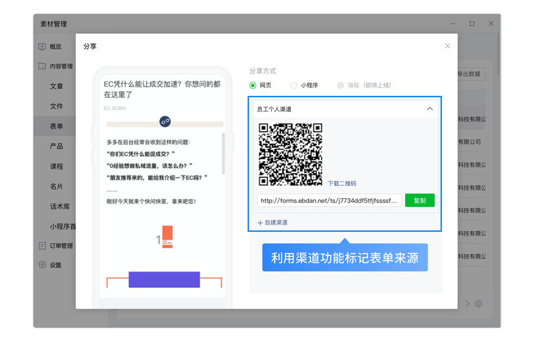
Task: Click the “你们EC凭什么能促成交？” line
Action: click(x=141, y=154)
